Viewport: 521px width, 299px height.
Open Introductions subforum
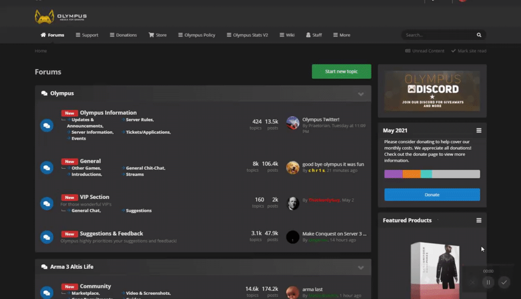tap(86, 175)
